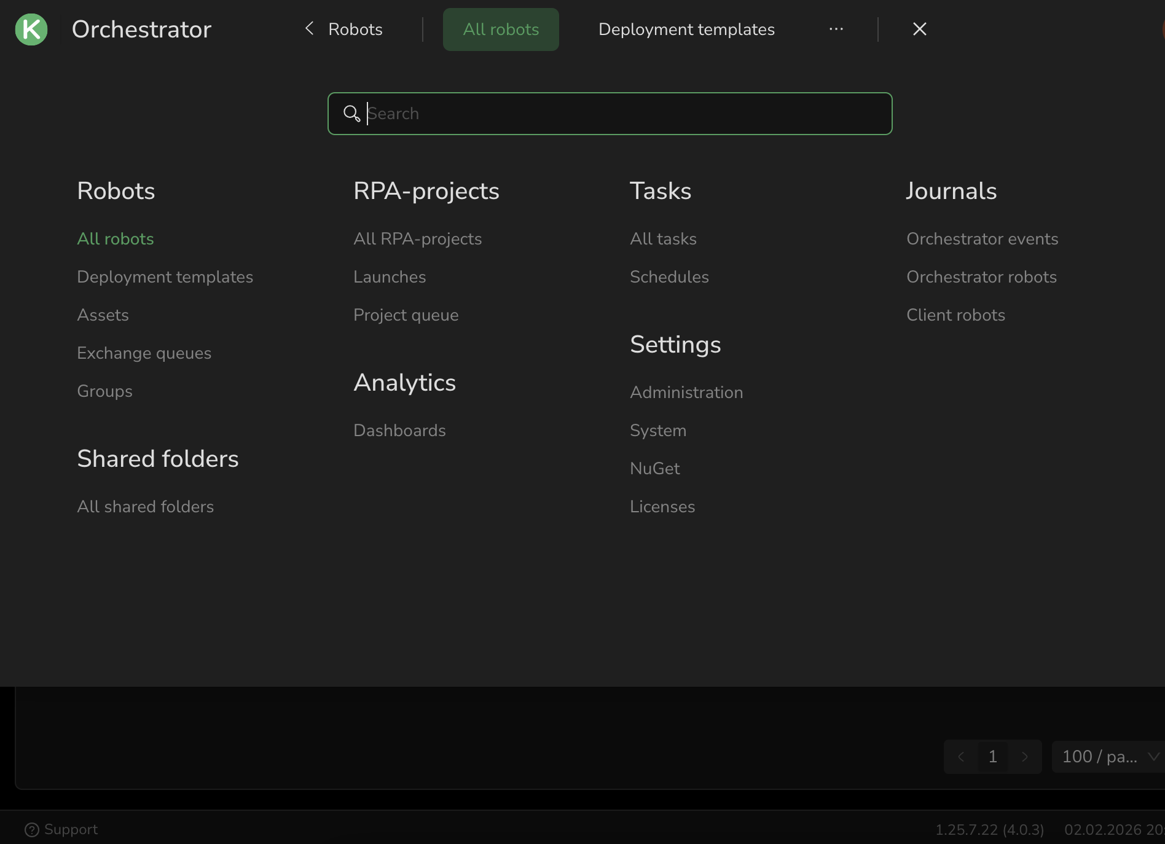Viewport: 1165px width, 844px height.
Task: Open the Exchange queues page
Action: pos(144,353)
